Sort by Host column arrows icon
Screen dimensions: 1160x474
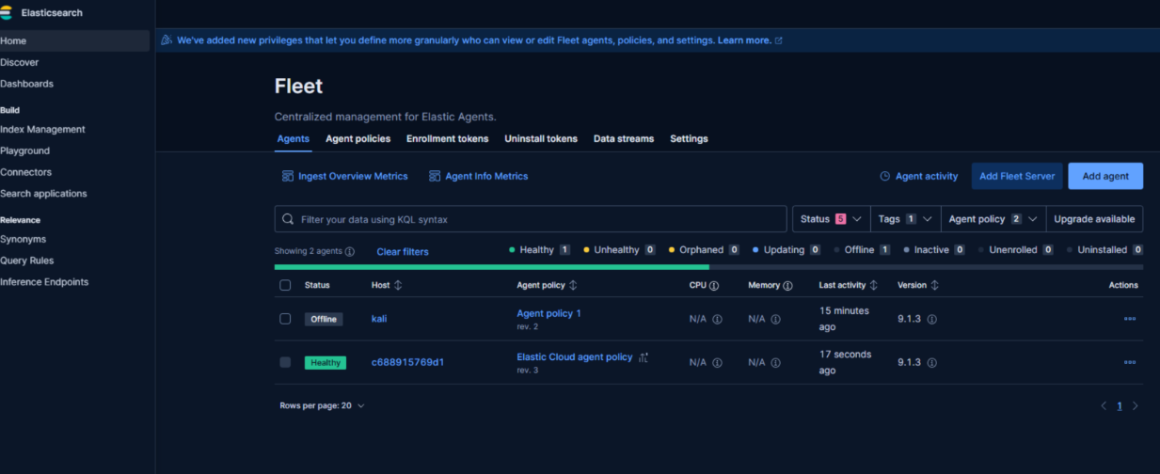tap(398, 285)
